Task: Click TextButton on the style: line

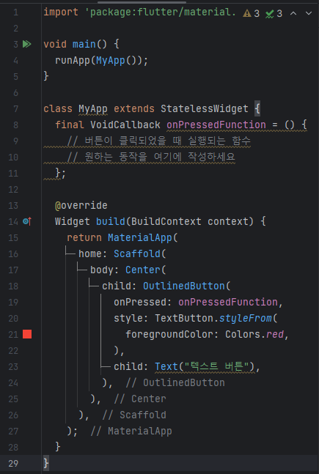Action: (x=184, y=318)
